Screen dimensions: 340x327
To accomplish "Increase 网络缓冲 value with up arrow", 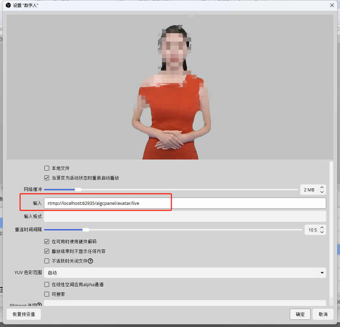I will click(x=322, y=187).
